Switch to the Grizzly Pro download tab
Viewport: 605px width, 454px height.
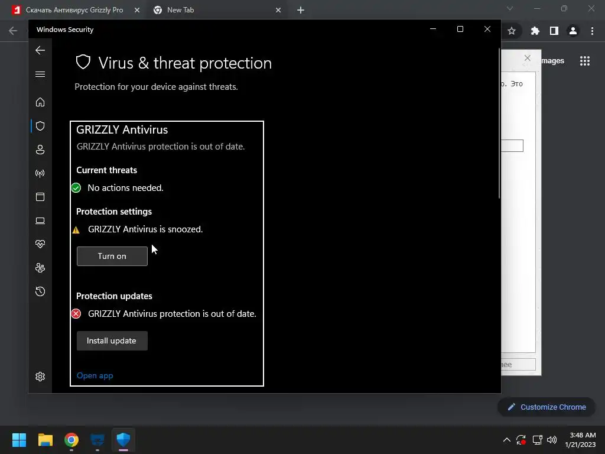point(74,10)
